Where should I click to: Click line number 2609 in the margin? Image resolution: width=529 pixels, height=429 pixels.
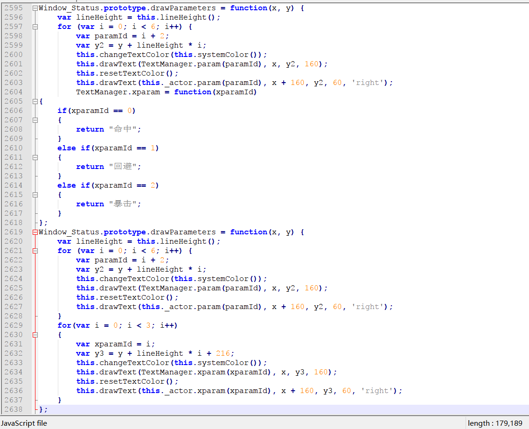tap(14, 139)
